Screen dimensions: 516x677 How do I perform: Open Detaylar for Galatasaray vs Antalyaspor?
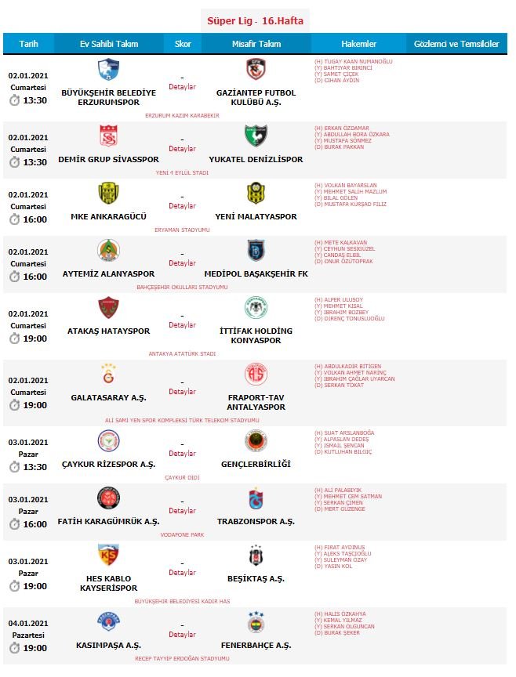pyautogui.click(x=183, y=392)
